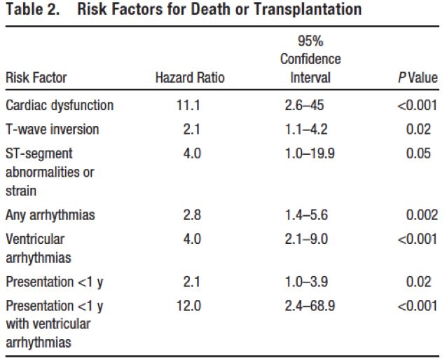The image size is (447, 363).
Task: Click the hazard ratio value 11.1
Action: pos(189,106)
